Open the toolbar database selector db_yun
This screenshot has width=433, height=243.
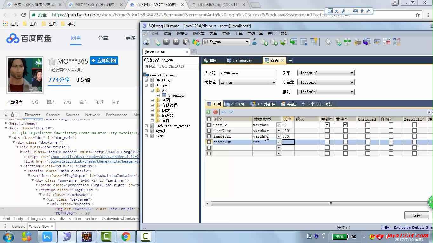click(226, 42)
